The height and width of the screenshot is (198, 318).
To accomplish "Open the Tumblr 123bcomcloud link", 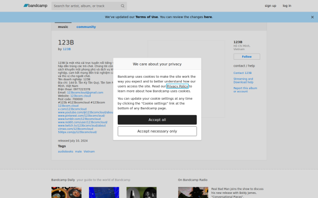I will click(79, 119).
